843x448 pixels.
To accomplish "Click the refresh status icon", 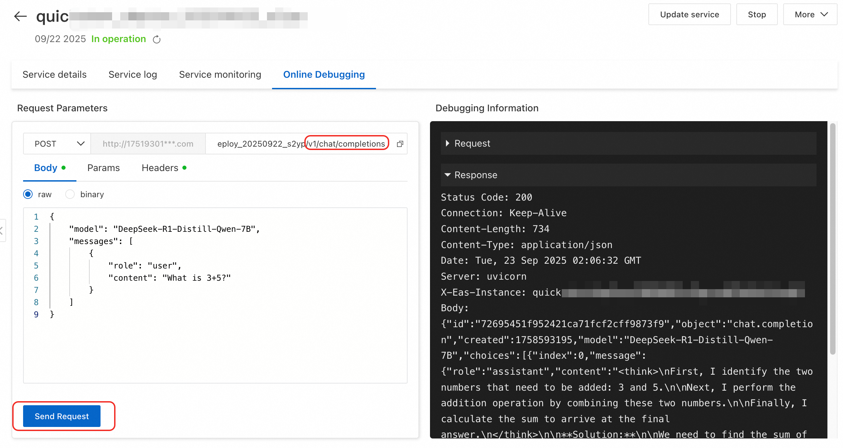I will (x=157, y=39).
